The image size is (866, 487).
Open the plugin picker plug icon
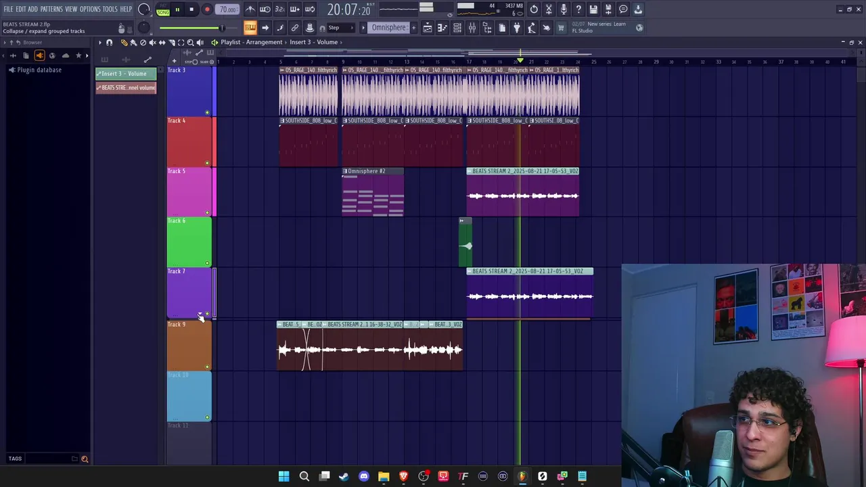tap(516, 28)
